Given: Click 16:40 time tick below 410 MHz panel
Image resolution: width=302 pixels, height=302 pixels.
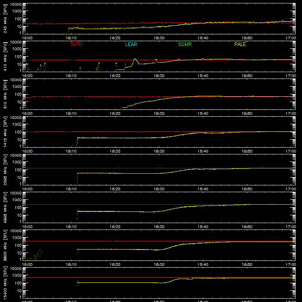Looking at the screenshot, I should click(203, 76).
